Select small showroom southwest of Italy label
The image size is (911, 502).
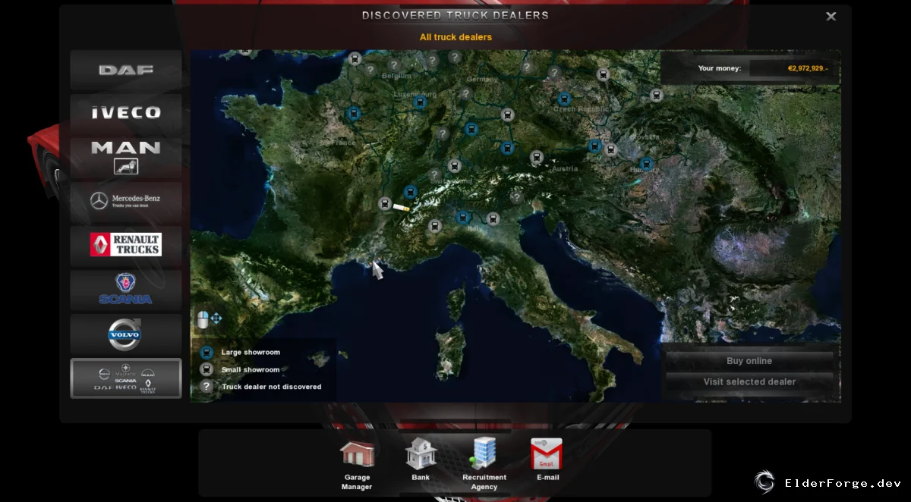[x=434, y=225]
